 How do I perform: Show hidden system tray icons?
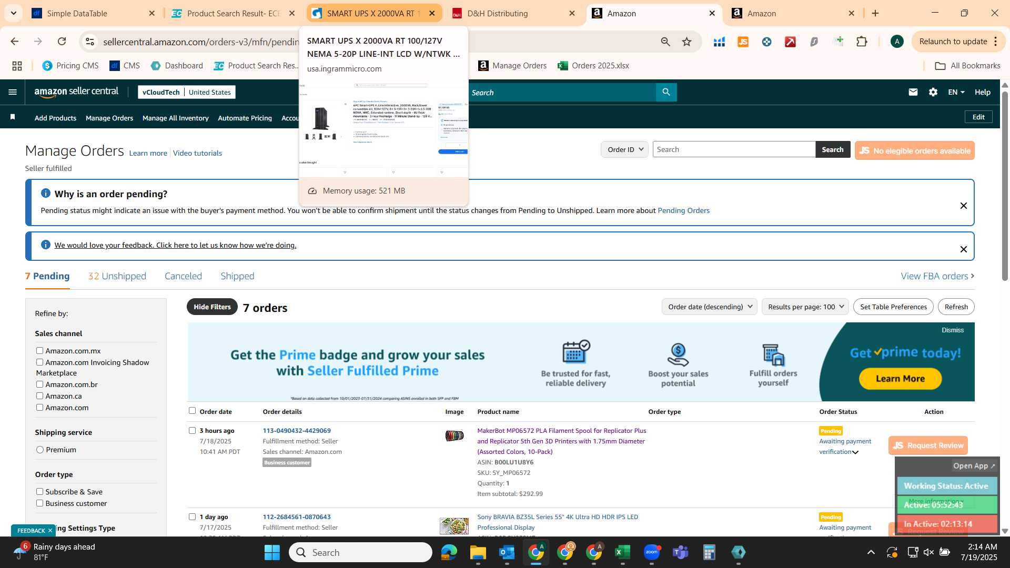871,552
